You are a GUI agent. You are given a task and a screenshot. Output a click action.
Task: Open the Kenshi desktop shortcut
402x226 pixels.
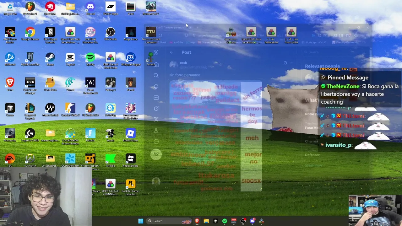(x=111, y=135)
